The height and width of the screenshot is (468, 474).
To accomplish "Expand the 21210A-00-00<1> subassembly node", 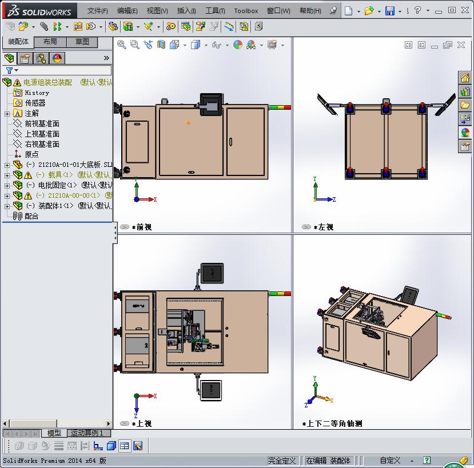I will (x=7, y=196).
